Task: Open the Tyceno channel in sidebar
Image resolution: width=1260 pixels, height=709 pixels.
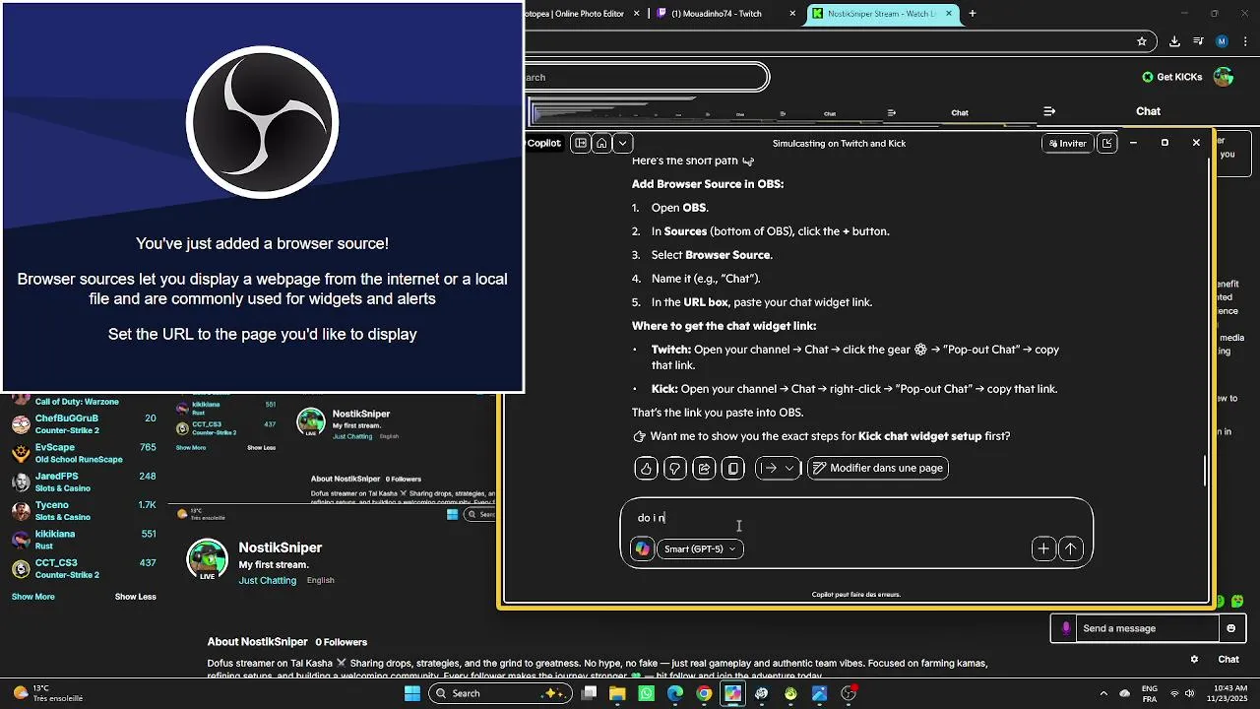Action: (84, 511)
